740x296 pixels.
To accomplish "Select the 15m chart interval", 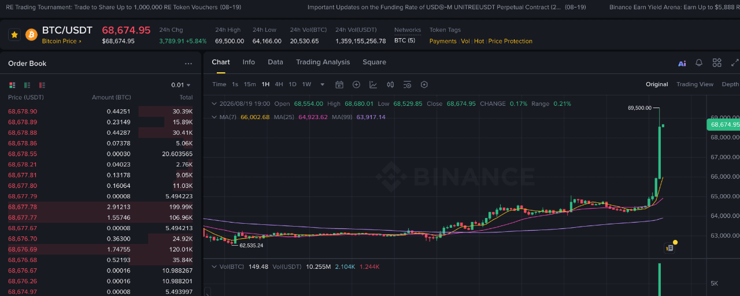I will pyautogui.click(x=250, y=84).
